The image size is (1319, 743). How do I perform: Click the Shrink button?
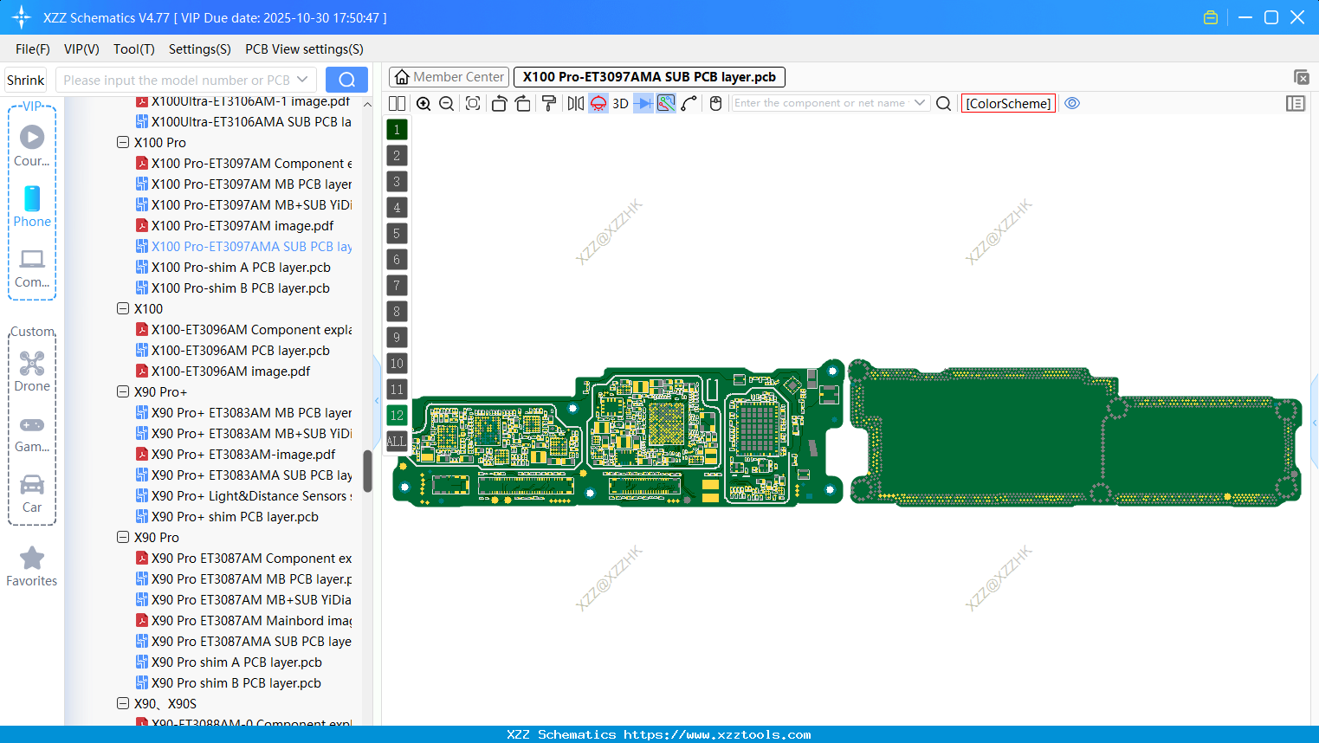coord(25,79)
